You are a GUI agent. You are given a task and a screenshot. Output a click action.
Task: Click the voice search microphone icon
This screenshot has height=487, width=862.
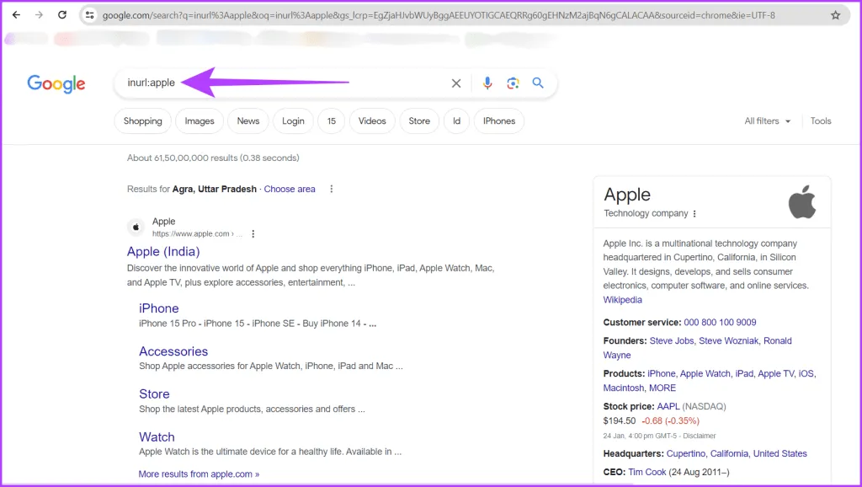coord(487,83)
